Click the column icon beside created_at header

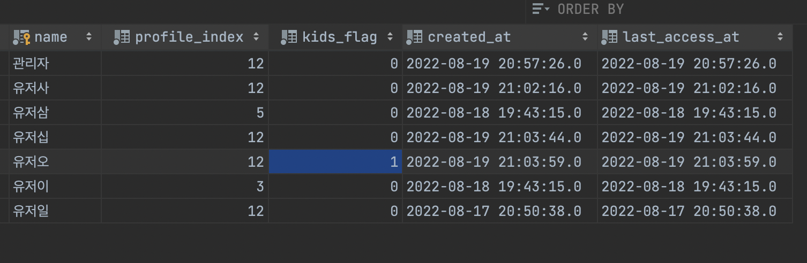[415, 37]
